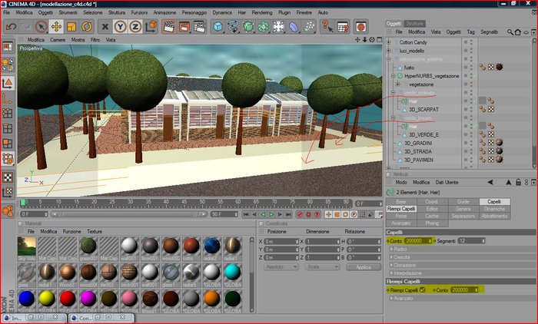Click the red Record keyframe button
Viewport: 538px width, 324px height.
click(x=301, y=214)
